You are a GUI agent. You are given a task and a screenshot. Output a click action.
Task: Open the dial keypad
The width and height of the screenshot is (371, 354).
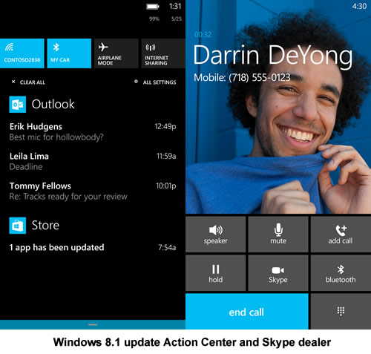[x=341, y=312]
